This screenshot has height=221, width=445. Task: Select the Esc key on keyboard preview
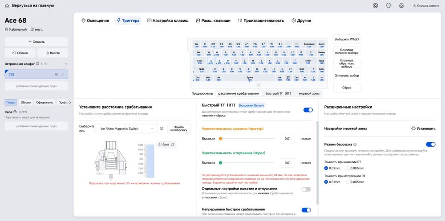[196, 45]
